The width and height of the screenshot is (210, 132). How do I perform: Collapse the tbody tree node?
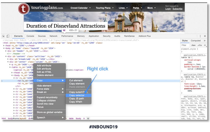click(12, 75)
